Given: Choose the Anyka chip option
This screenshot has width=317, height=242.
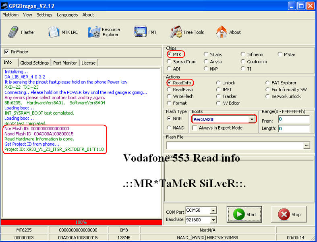Looking at the screenshot, I should (x=206, y=61).
